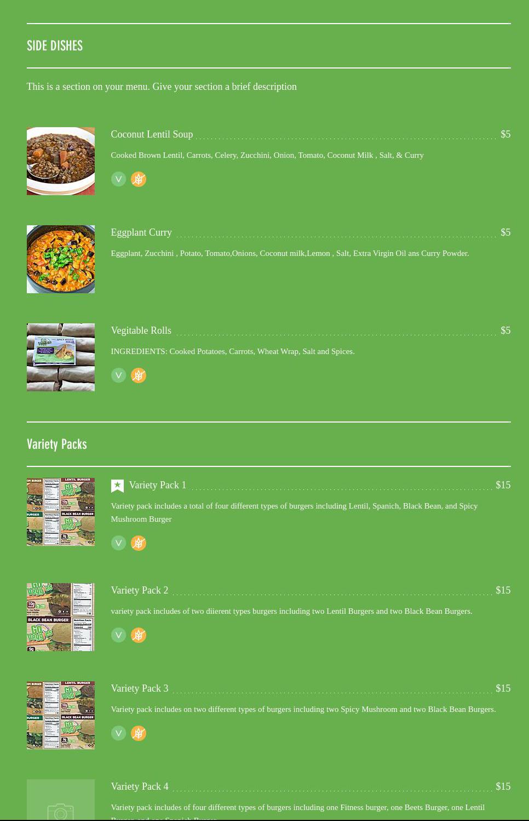Select the Eggplant Curry item title
The image size is (529, 821).
pyautogui.click(x=141, y=232)
